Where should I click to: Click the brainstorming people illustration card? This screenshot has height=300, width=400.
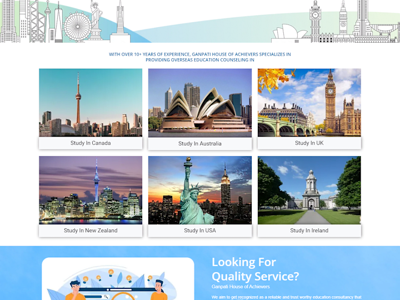coord(118,278)
